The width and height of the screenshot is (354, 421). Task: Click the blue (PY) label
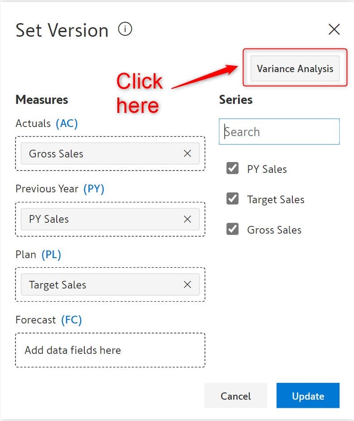point(94,189)
